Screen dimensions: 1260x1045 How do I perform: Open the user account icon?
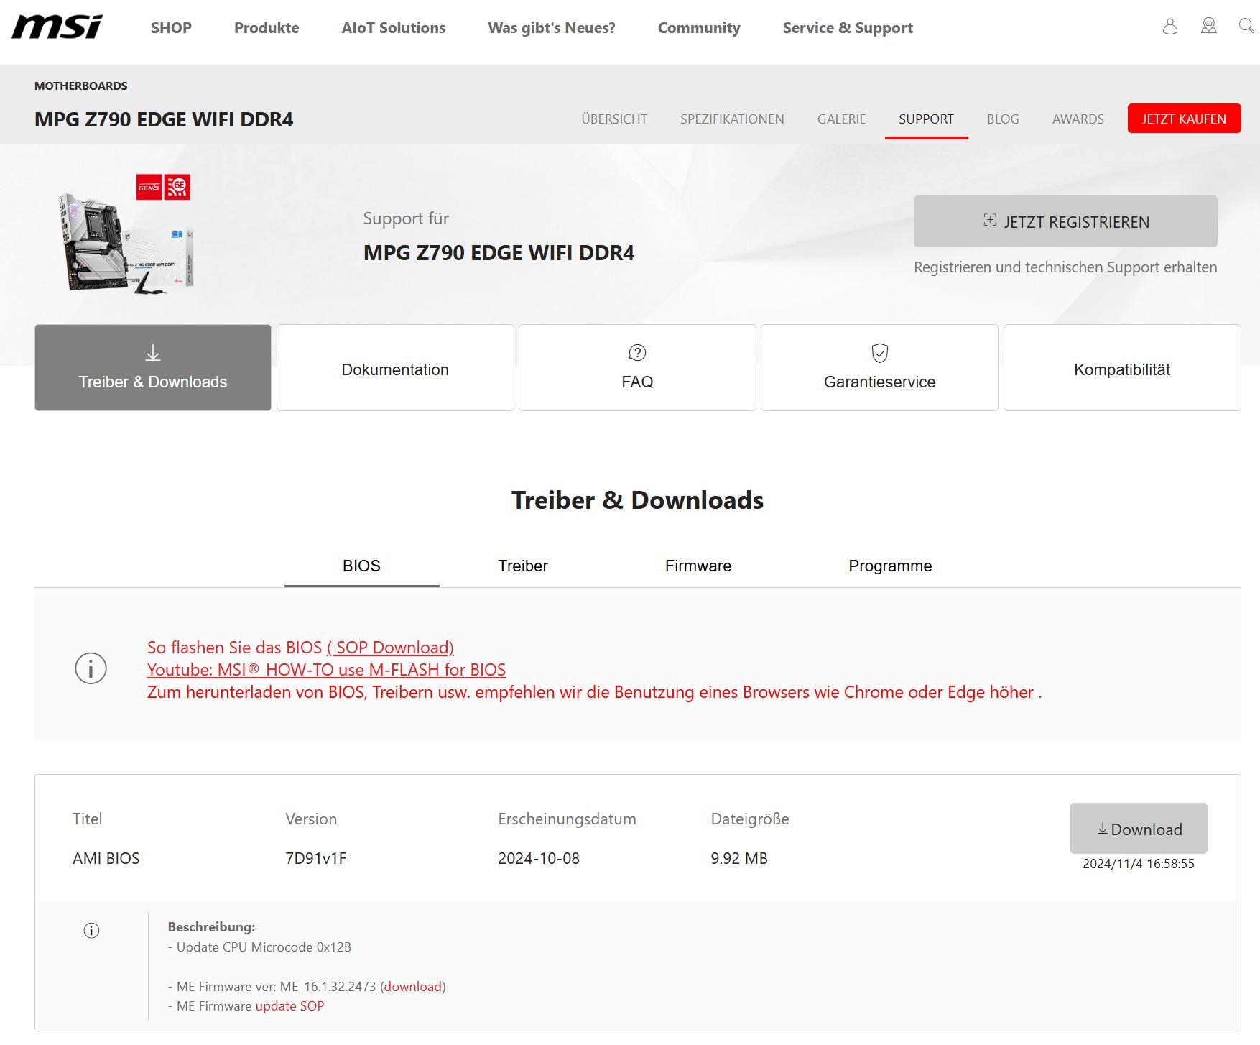coord(1170,27)
